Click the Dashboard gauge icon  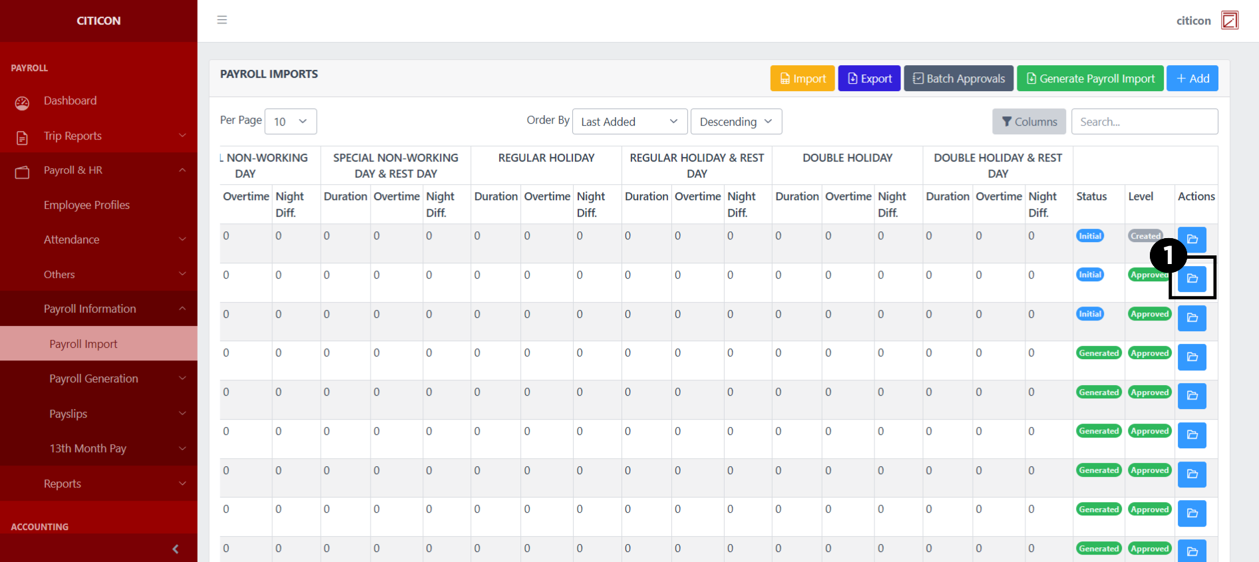pos(22,102)
